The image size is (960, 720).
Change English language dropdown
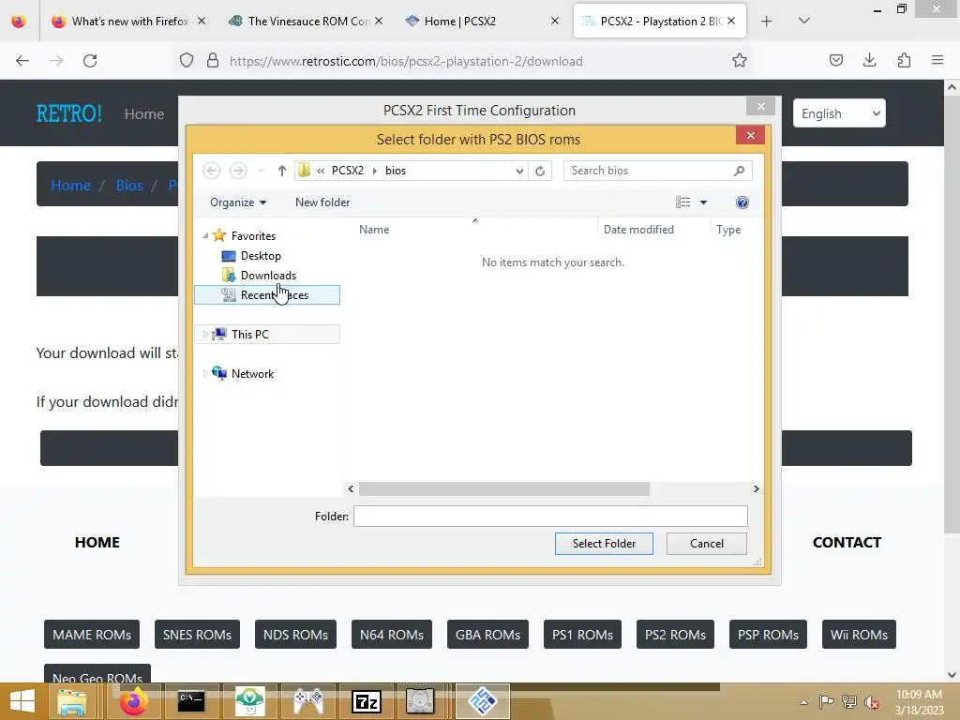click(839, 113)
